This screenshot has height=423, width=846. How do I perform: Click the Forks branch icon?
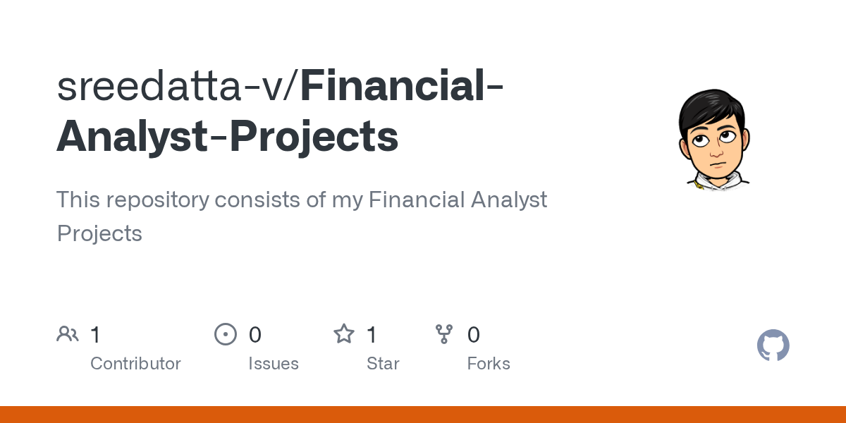[444, 334]
